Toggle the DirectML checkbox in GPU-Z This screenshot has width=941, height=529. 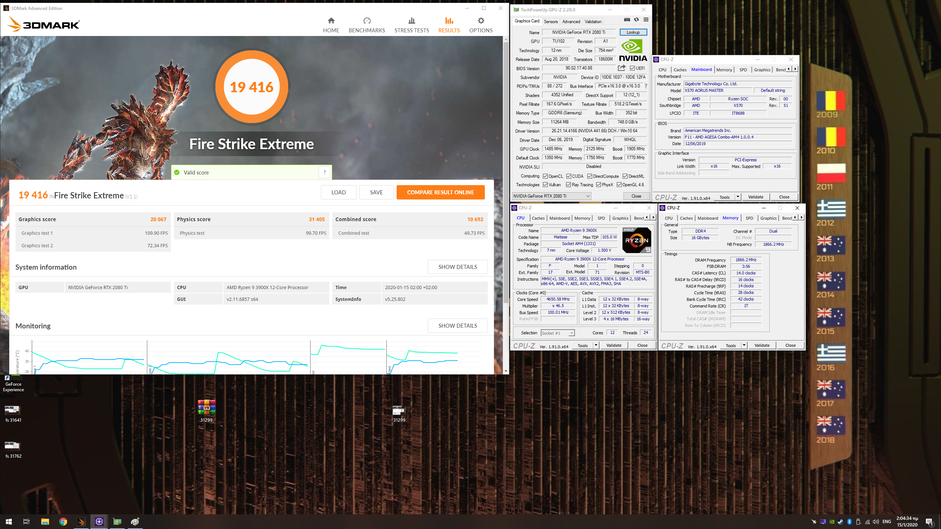click(625, 176)
